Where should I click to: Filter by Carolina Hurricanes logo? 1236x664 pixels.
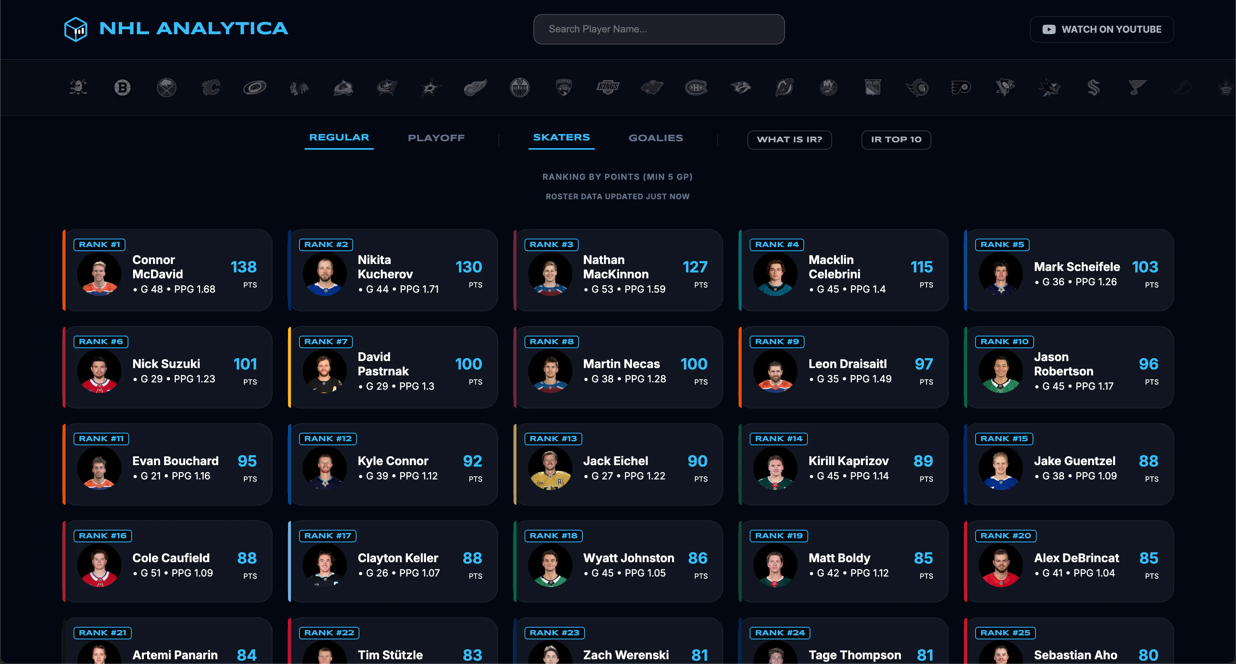pos(255,88)
